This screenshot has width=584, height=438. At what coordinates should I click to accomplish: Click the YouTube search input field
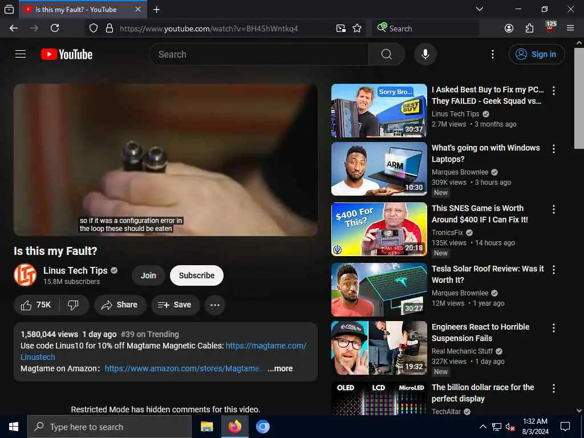pyautogui.click(x=259, y=54)
